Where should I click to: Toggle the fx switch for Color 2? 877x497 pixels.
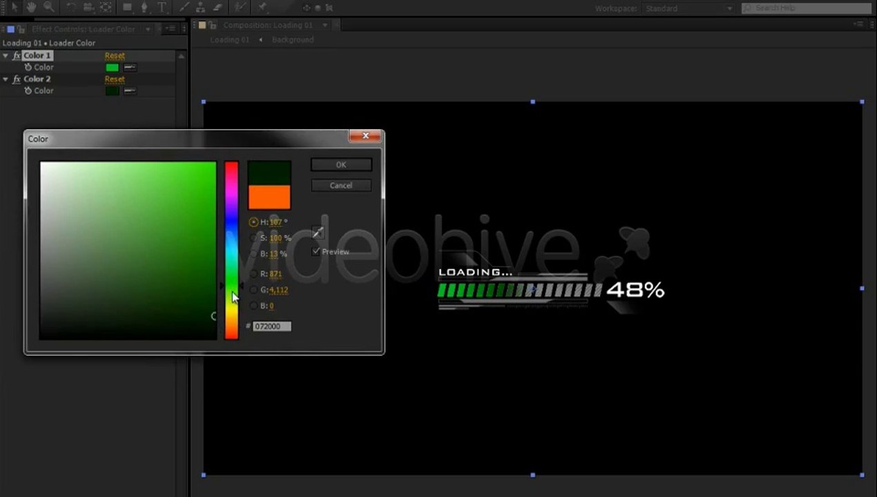coord(17,79)
